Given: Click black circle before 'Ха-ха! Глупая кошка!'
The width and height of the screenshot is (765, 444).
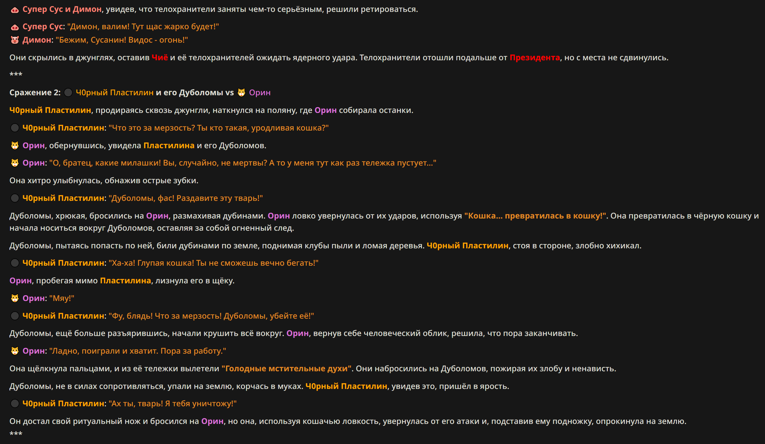Looking at the screenshot, I should click(x=15, y=263).
